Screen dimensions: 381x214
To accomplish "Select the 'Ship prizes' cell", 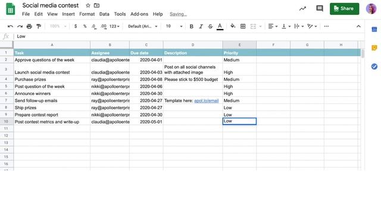I will 52,108.
